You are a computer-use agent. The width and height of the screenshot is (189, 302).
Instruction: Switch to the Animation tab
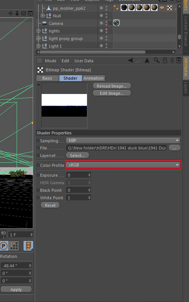point(93,78)
